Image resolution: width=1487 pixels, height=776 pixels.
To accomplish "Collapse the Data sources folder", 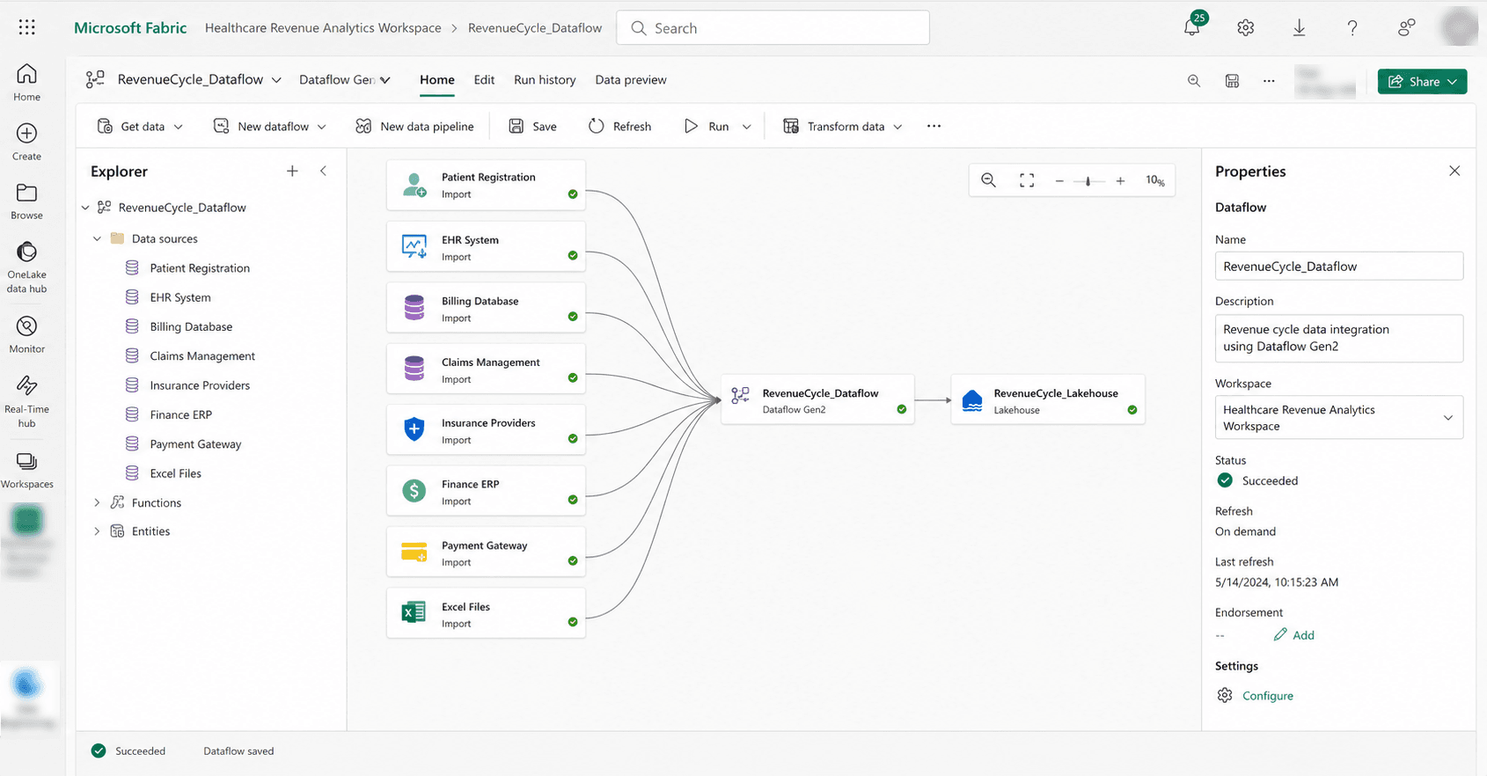I will pyautogui.click(x=97, y=238).
